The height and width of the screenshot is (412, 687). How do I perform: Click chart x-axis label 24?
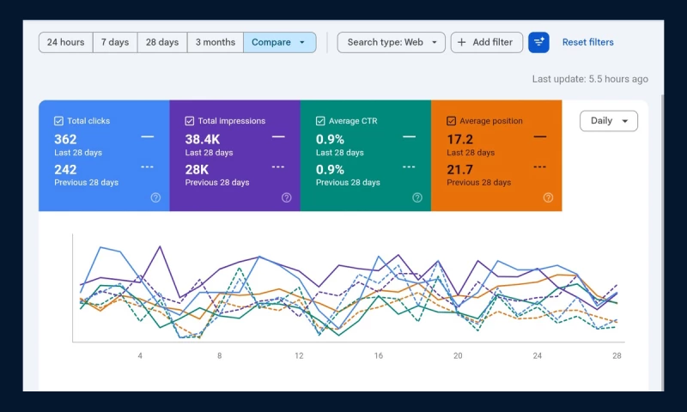538,356
